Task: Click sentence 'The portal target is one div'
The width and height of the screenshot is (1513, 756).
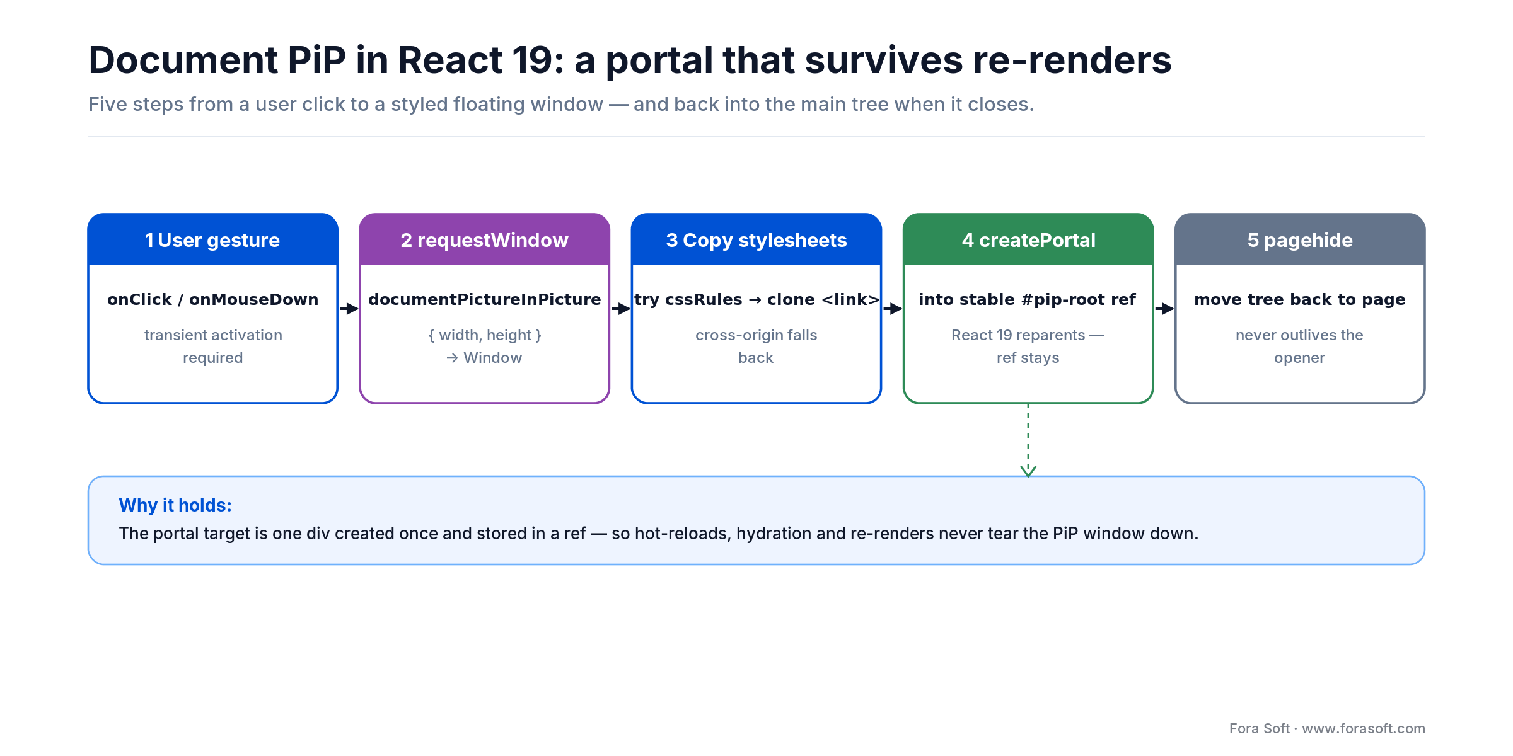Action: (659, 534)
